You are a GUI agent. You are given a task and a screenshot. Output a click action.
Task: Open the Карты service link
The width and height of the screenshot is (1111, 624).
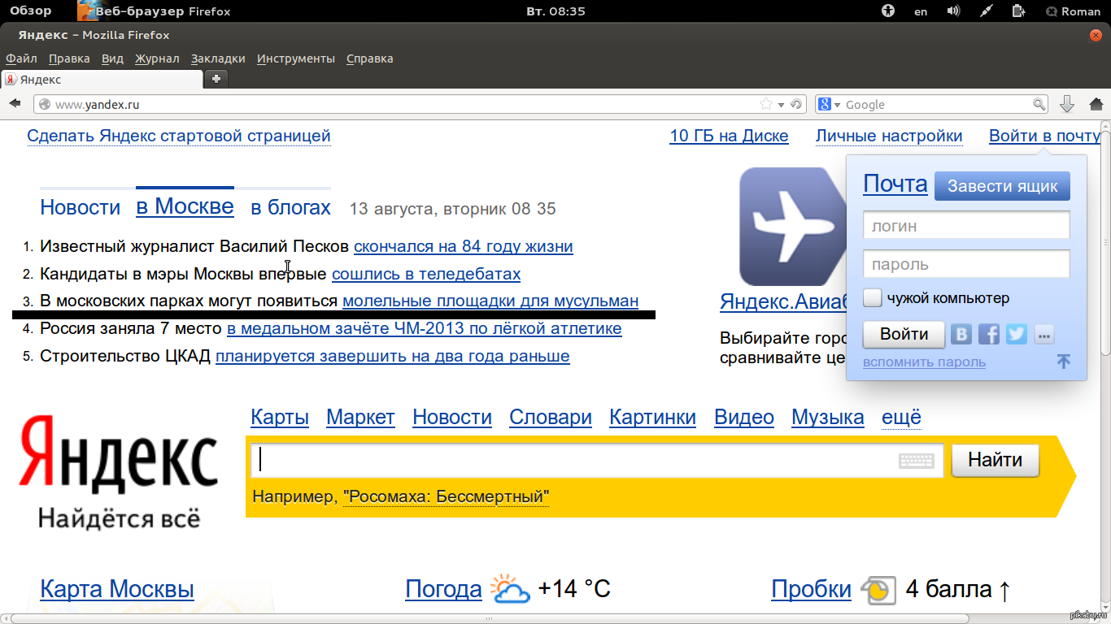pos(280,418)
